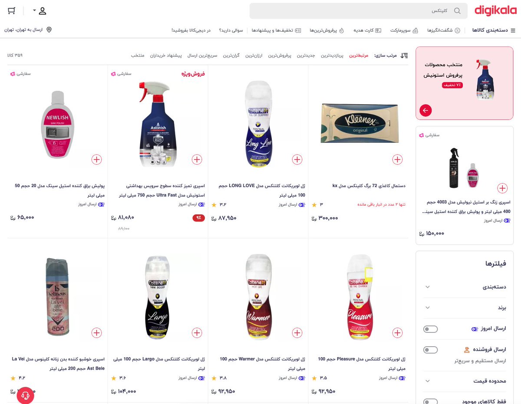Click the Digikala logo
Viewport: 521px width, 404px height.
[x=495, y=11]
